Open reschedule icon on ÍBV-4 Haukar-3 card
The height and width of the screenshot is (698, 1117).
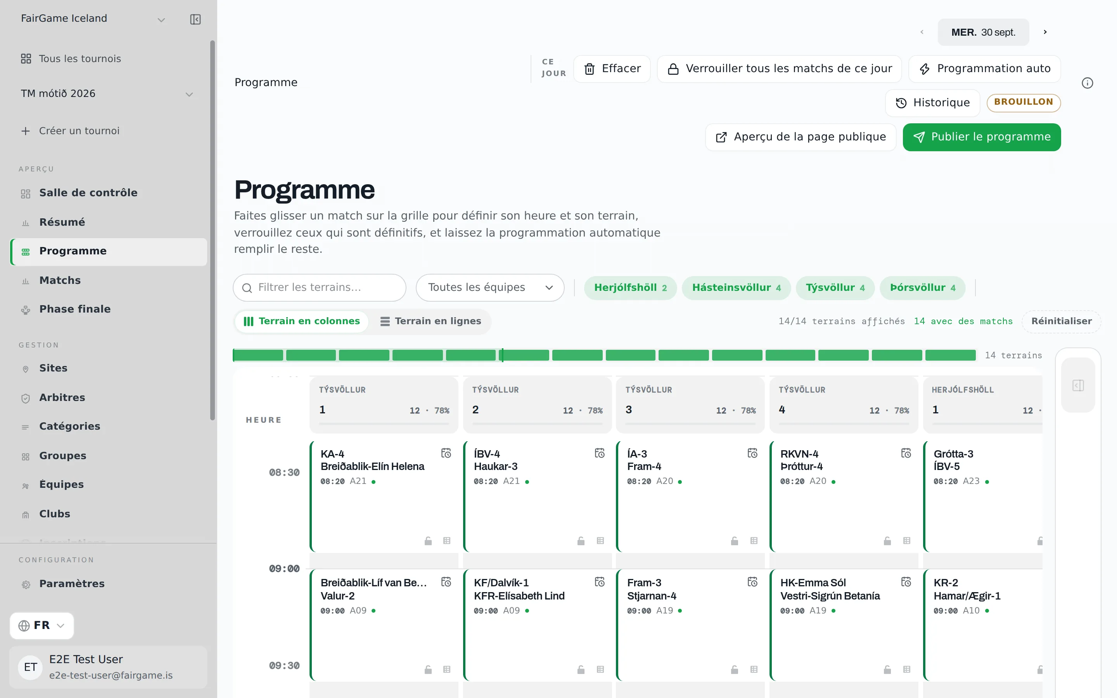(x=599, y=453)
